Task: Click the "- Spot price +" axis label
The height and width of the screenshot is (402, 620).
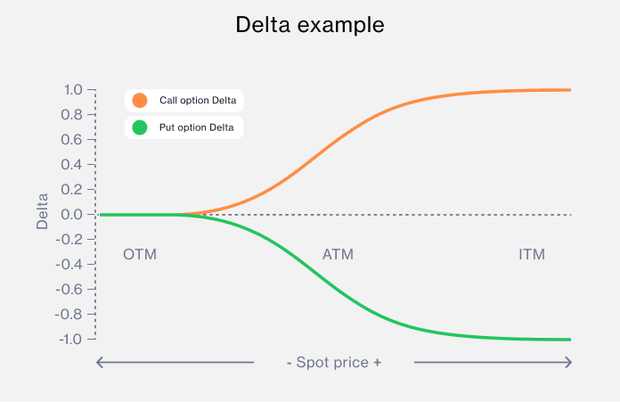Action: point(334,363)
